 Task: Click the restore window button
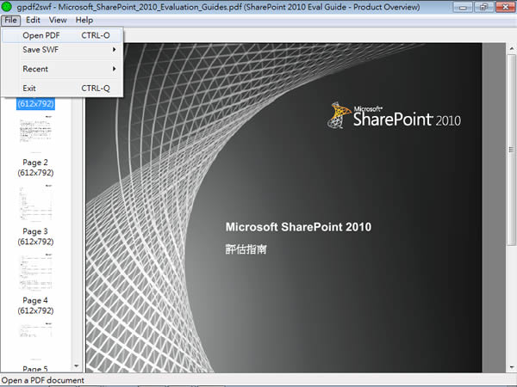pyautogui.click(x=483, y=7)
